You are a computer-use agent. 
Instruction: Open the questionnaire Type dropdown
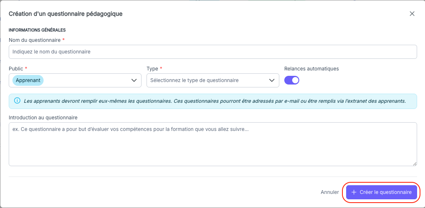pyautogui.click(x=213, y=80)
